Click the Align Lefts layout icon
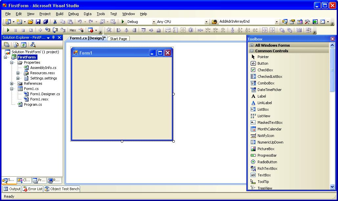The width and height of the screenshot is (338, 201). click(x=119, y=30)
